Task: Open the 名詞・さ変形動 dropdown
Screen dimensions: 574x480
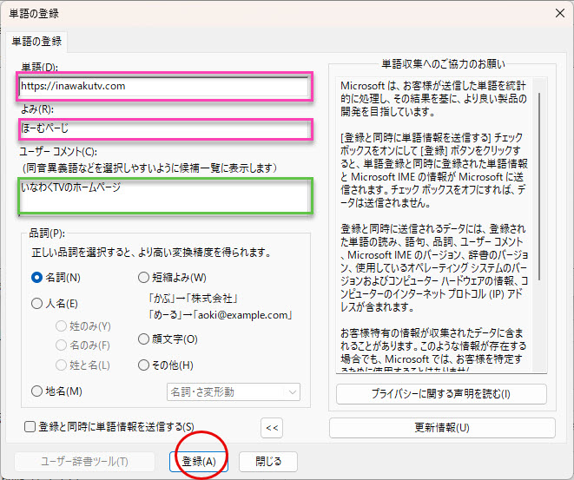Action: pyautogui.click(x=234, y=392)
